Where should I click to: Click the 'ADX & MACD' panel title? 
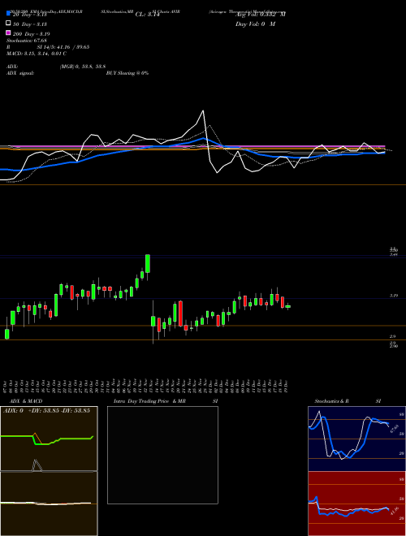click(x=26, y=401)
